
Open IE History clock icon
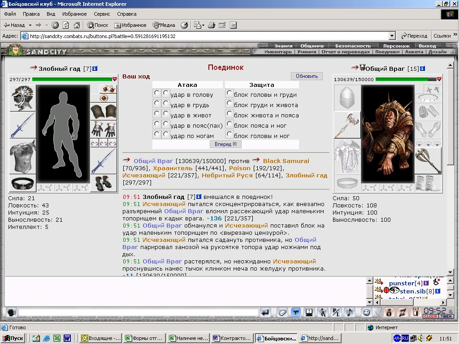(x=184, y=26)
